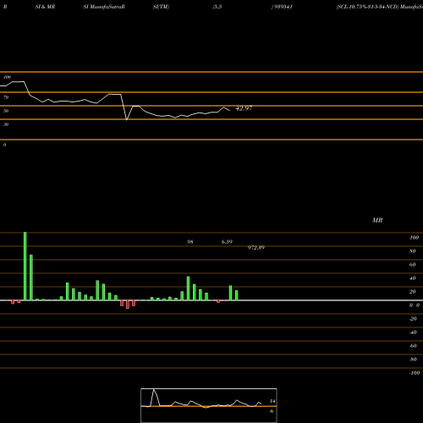Viewport: 423px width, 423px height.
Task: Click the '0' label on RSI axis
Action: click(x=4, y=145)
